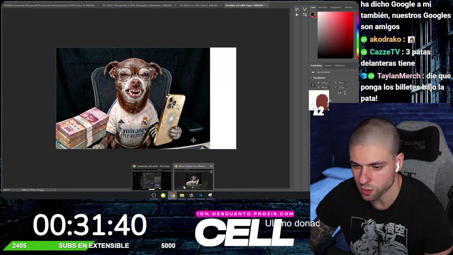The image size is (453, 255).
Task: Click the zoom percentage in the status bar
Action: point(6,190)
